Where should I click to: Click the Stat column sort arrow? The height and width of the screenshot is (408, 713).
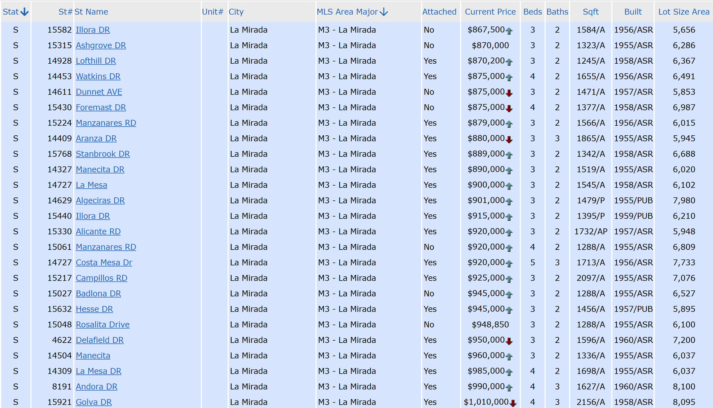pyautogui.click(x=25, y=12)
